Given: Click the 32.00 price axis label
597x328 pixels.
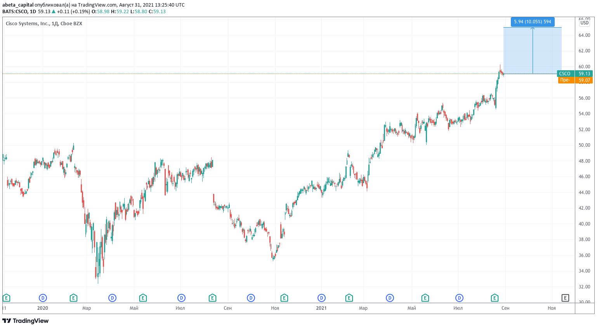Looking at the screenshot, I should click(x=584, y=287).
